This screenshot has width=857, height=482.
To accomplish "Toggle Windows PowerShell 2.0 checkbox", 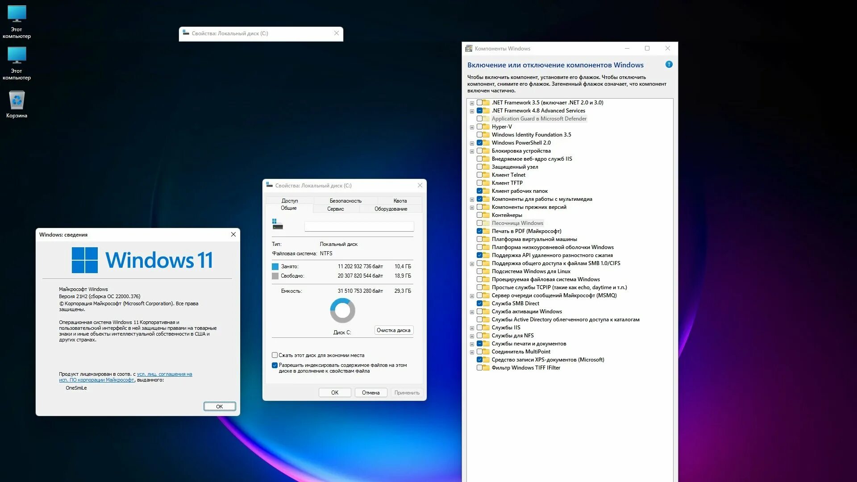I will coord(480,142).
